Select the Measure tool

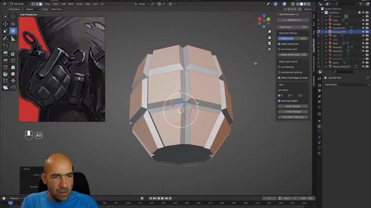13,39
